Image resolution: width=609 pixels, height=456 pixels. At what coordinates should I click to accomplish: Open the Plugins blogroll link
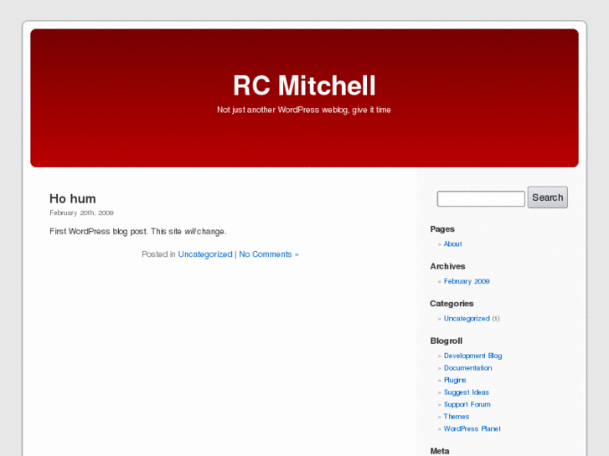[x=455, y=380]
